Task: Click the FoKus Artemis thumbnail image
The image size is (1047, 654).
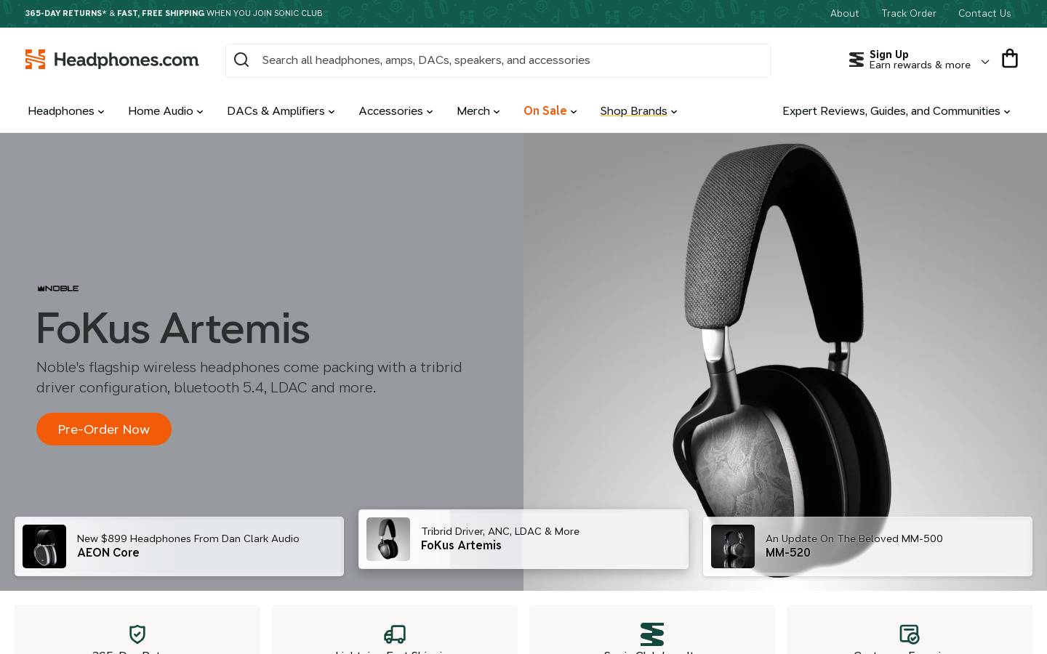Action: [388, 539]
